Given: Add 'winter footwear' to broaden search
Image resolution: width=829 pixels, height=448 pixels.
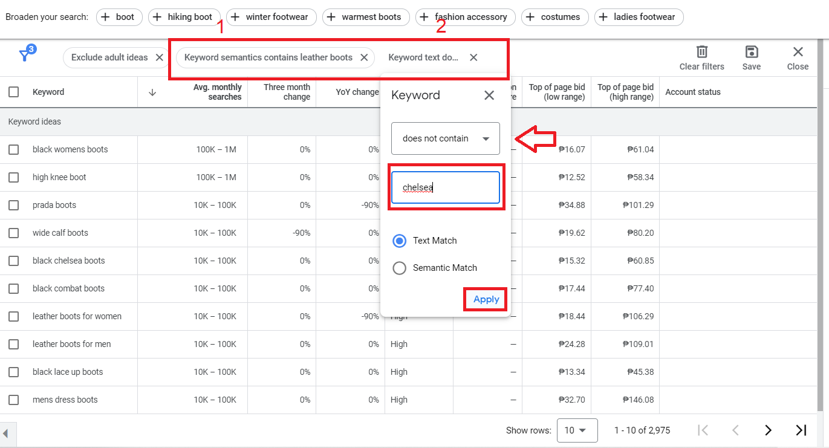Looking at the screenshot, I should pos(271,17).
